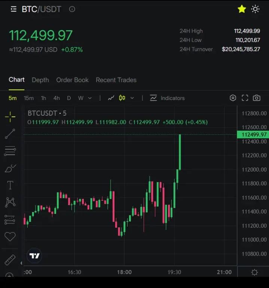269x288 pixels.
Task: Click the open value O111999.97
Action: point(43,122)
